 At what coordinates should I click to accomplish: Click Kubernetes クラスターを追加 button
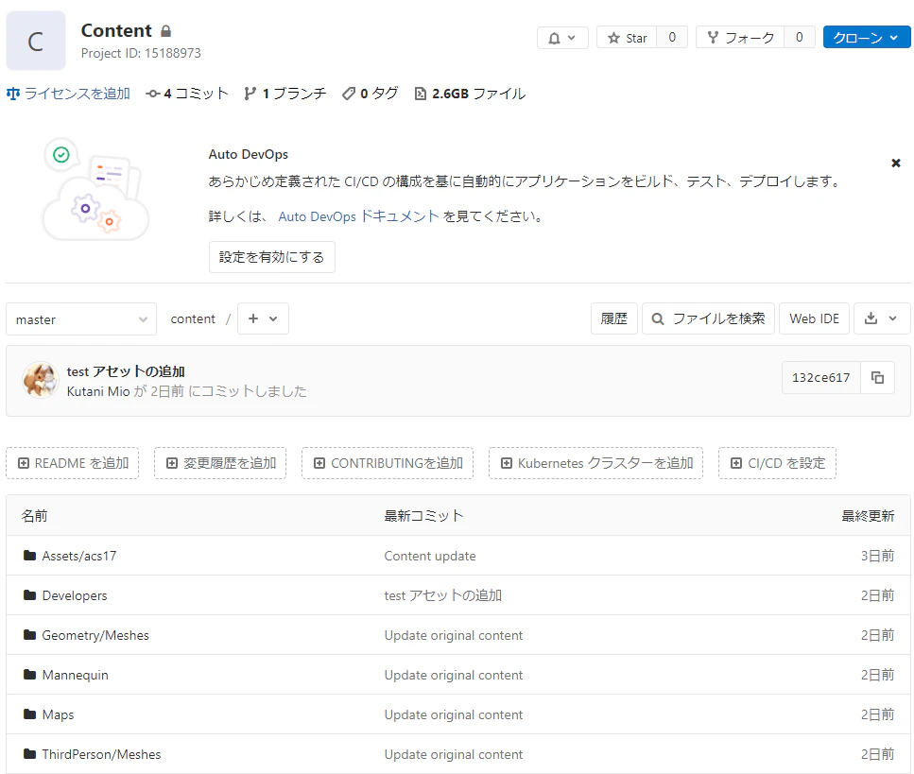[x=595, y=463]
